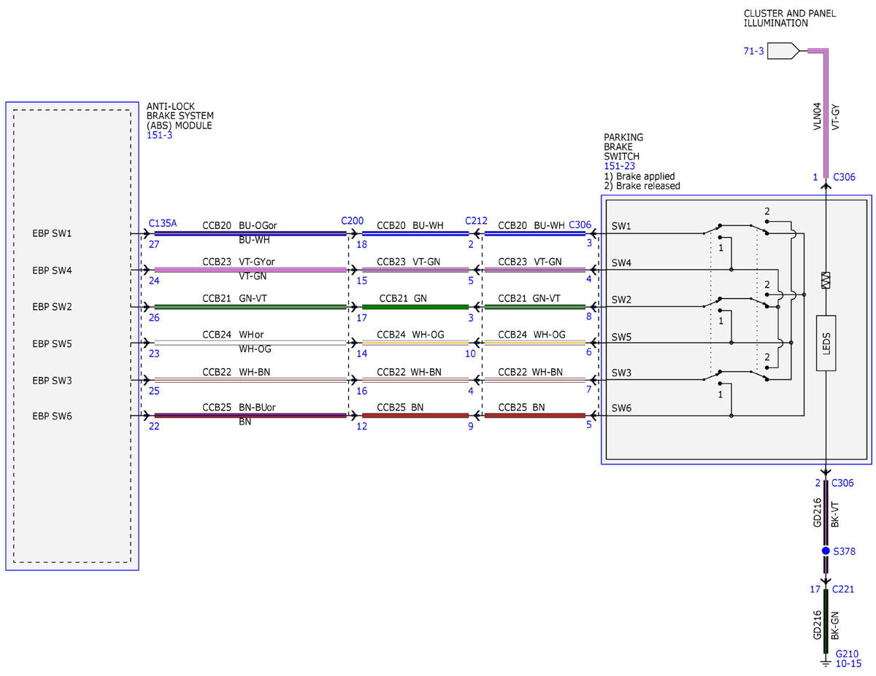
Task: Open the 151-3 ABS module reference
Action: (159, 135)
